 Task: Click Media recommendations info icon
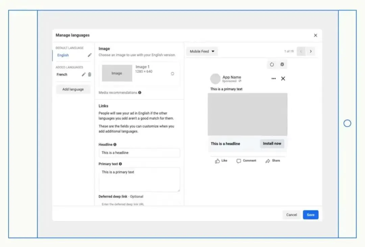(140, 93)
